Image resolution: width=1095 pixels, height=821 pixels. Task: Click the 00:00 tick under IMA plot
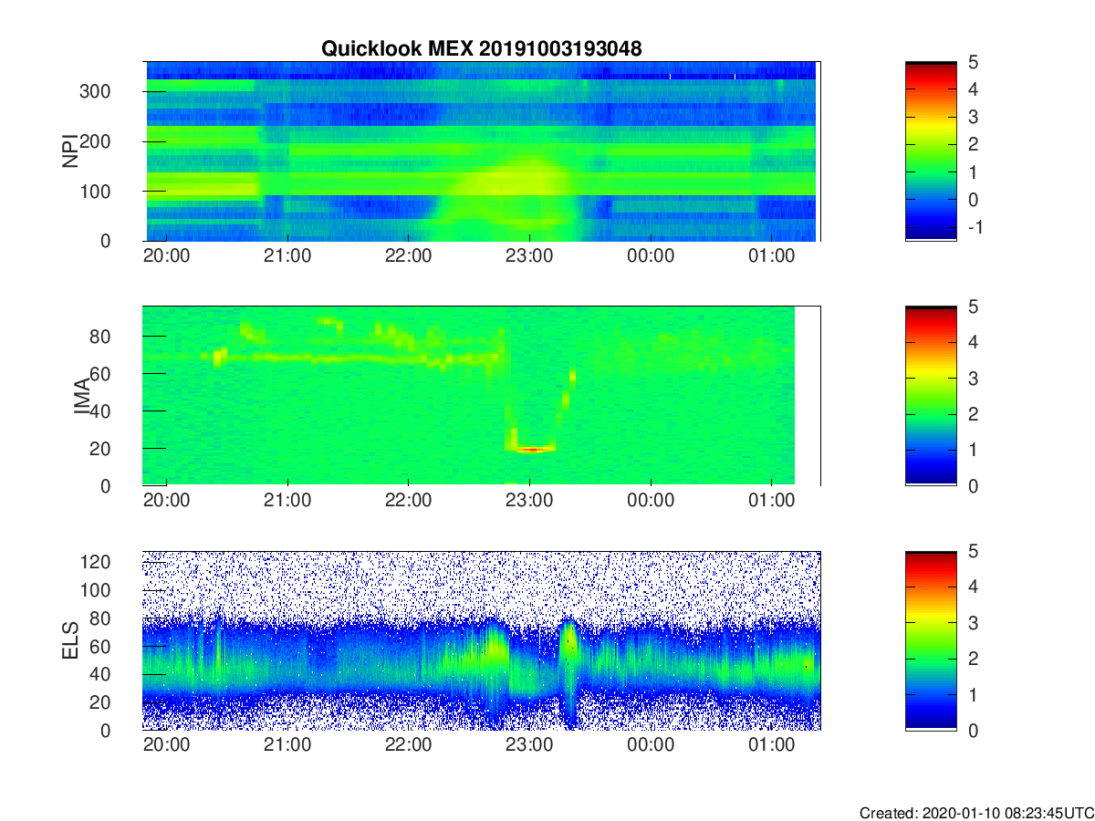pyautogui.click(x=651, y=500)
